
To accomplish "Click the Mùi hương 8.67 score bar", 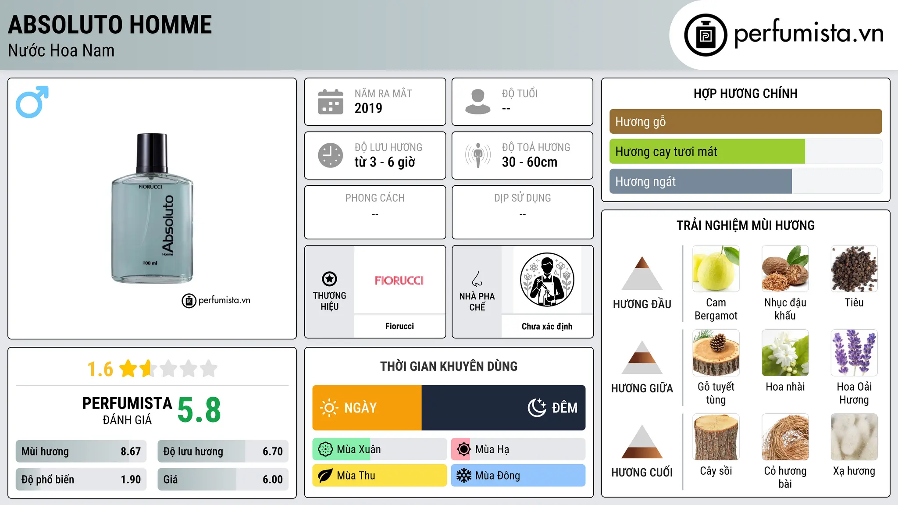I will [81, 451].
